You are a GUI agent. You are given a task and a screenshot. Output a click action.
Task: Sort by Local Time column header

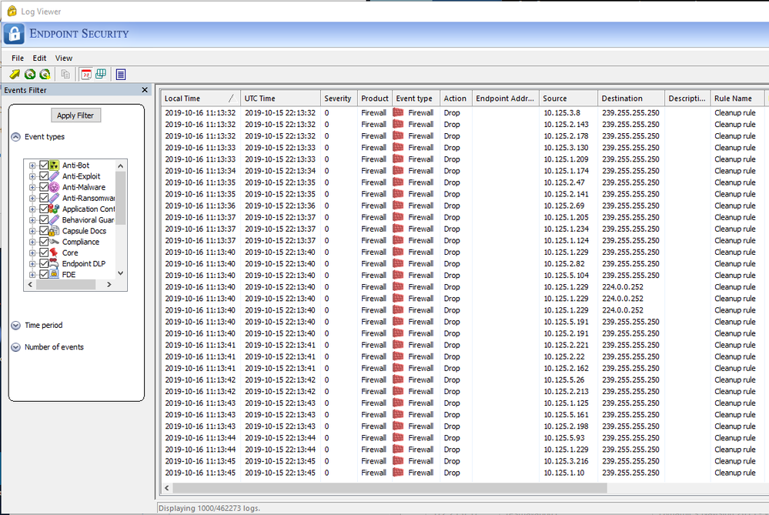pyautogui.click(x=201, y=98)
